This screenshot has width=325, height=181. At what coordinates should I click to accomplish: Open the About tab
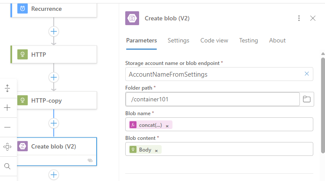277,40
